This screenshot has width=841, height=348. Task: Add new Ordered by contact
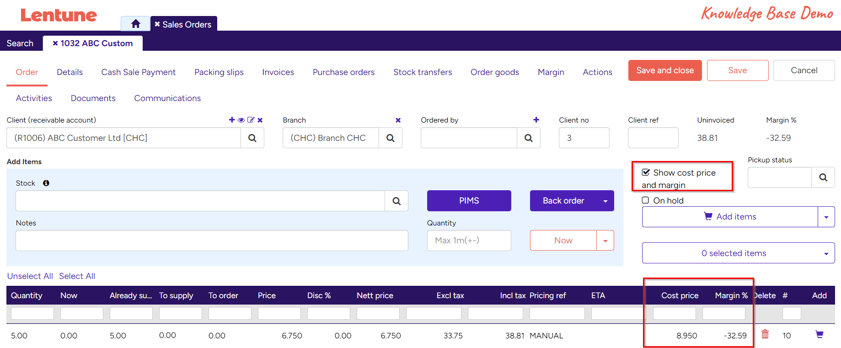pyautogui.click(x=536, y=120)
